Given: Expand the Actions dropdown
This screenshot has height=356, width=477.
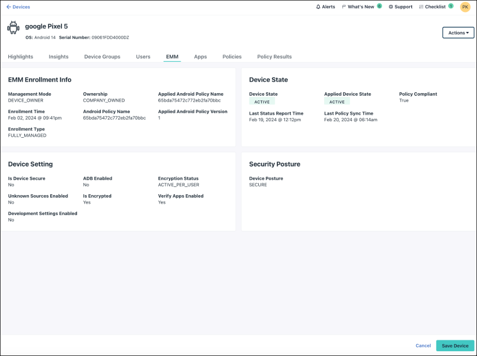Looking at the screenshot, I should tap(458, 33).
